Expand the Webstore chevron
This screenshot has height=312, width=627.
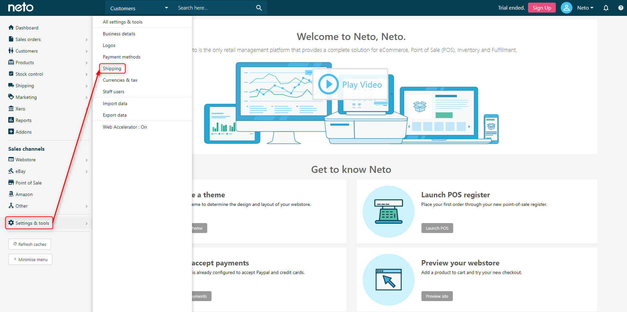click(x=87, y=160)
